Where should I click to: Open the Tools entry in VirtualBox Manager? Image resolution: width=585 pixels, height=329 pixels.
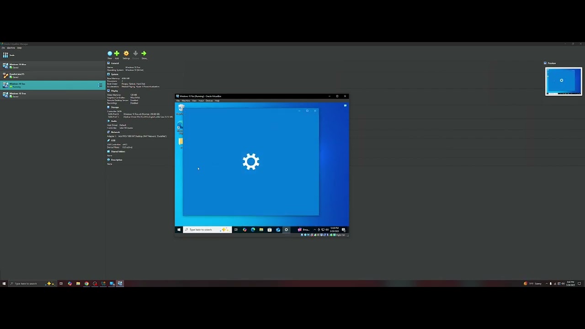9,55
